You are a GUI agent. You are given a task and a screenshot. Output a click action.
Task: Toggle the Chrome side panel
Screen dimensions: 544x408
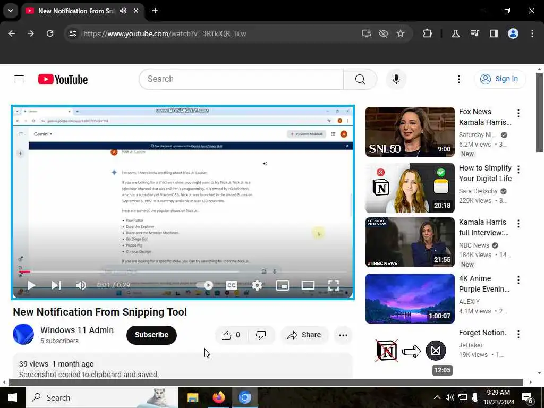point(494,33)
